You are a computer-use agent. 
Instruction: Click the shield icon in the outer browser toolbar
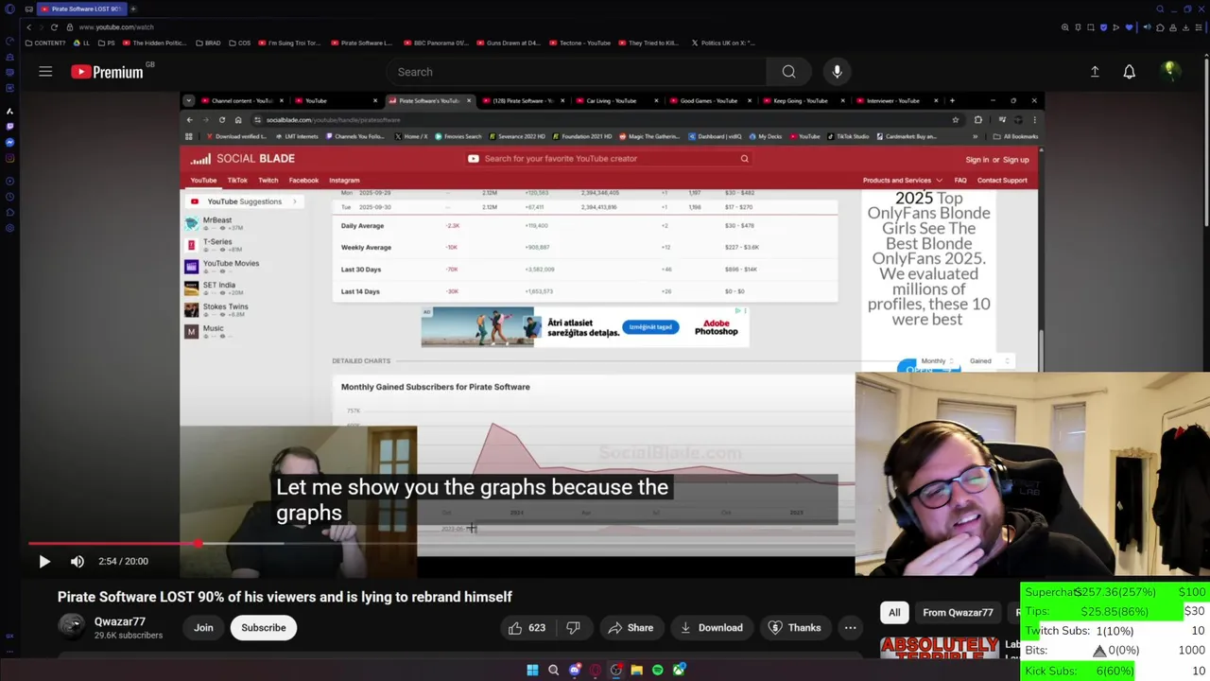[1103, 27]
